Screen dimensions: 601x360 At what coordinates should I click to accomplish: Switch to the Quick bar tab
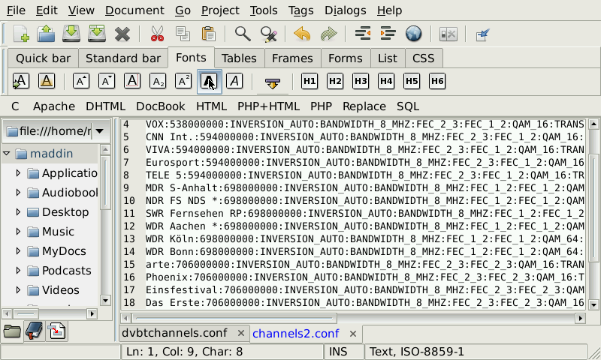(x=43, y=58)
